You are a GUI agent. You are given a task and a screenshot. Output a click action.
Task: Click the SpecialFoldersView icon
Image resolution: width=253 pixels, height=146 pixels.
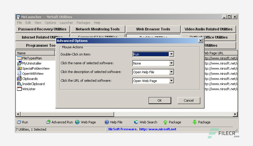(19, 68)
